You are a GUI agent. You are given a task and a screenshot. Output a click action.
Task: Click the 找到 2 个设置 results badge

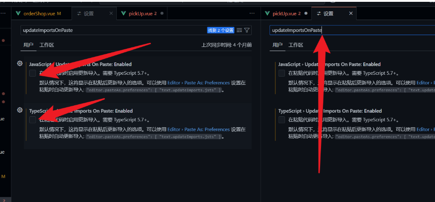click(x=221, y=30)
